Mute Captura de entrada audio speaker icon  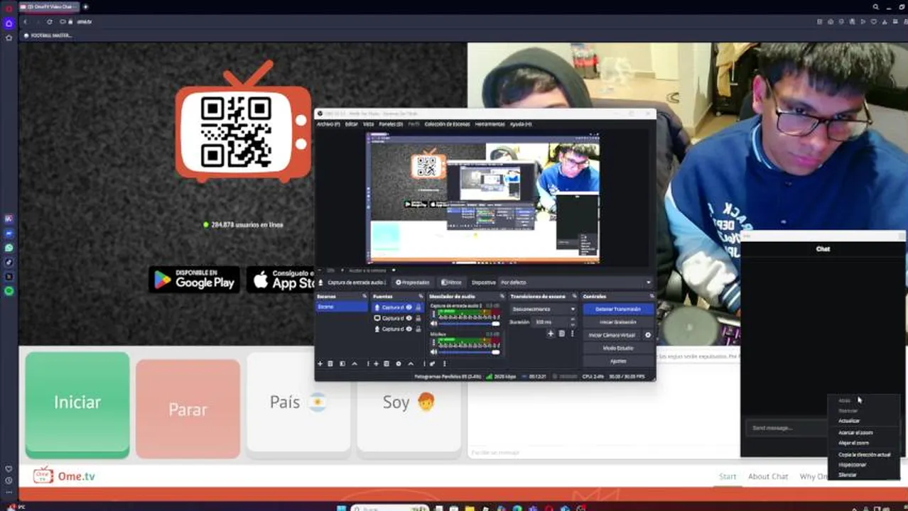[433, 324]
